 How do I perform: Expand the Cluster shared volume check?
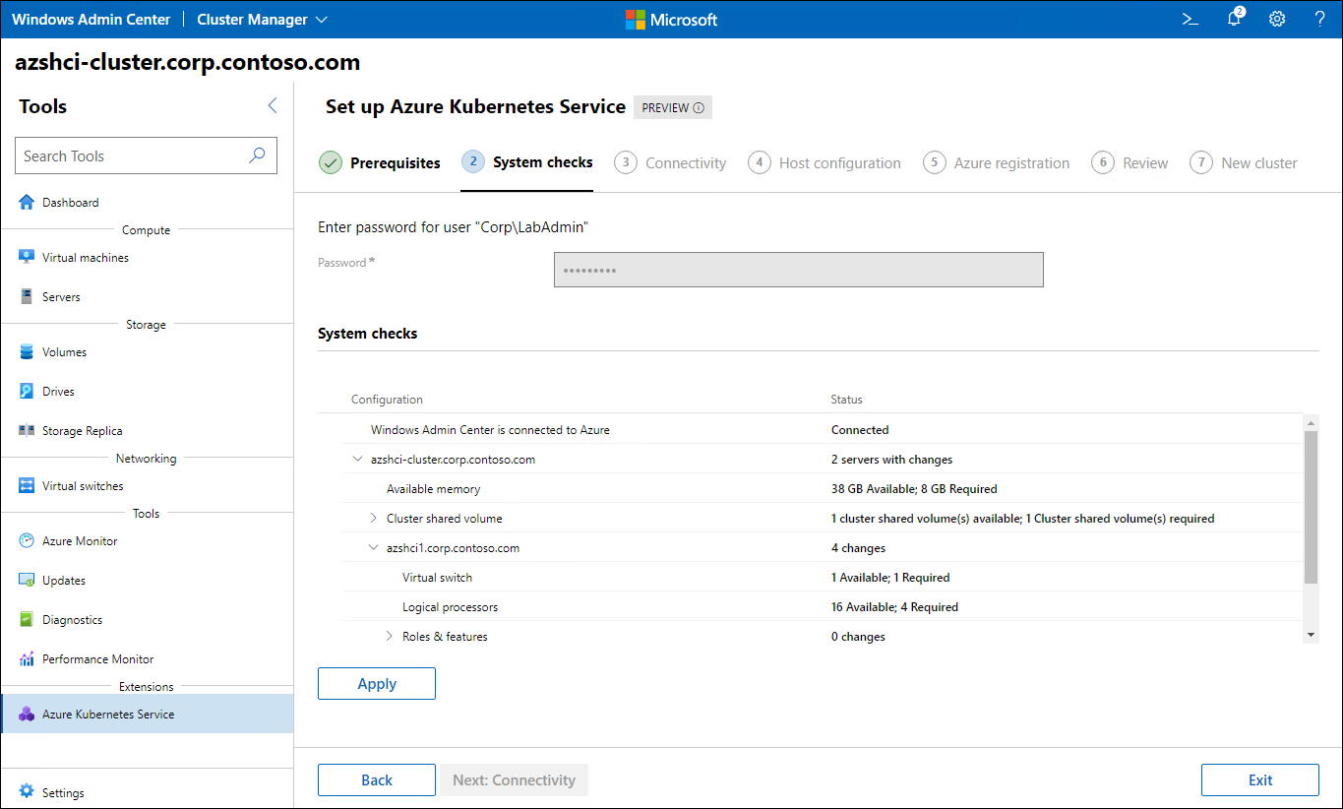point(374,518)
